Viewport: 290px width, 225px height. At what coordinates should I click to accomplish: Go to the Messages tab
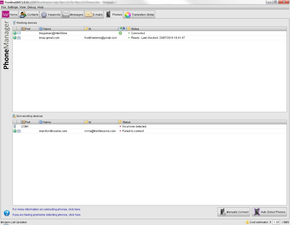(73, 15)
